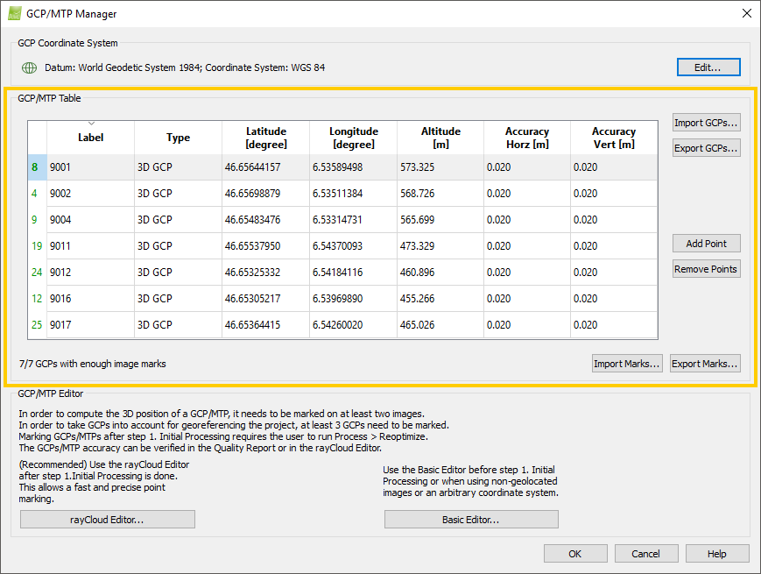Sort table by Label column header

coord(90,138)
